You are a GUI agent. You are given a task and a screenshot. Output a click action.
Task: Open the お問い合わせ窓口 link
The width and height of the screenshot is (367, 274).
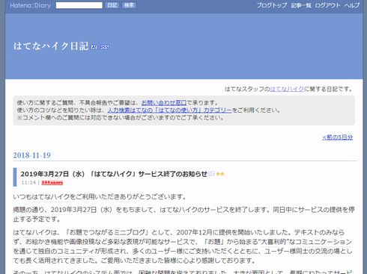[x=164, y=102]
